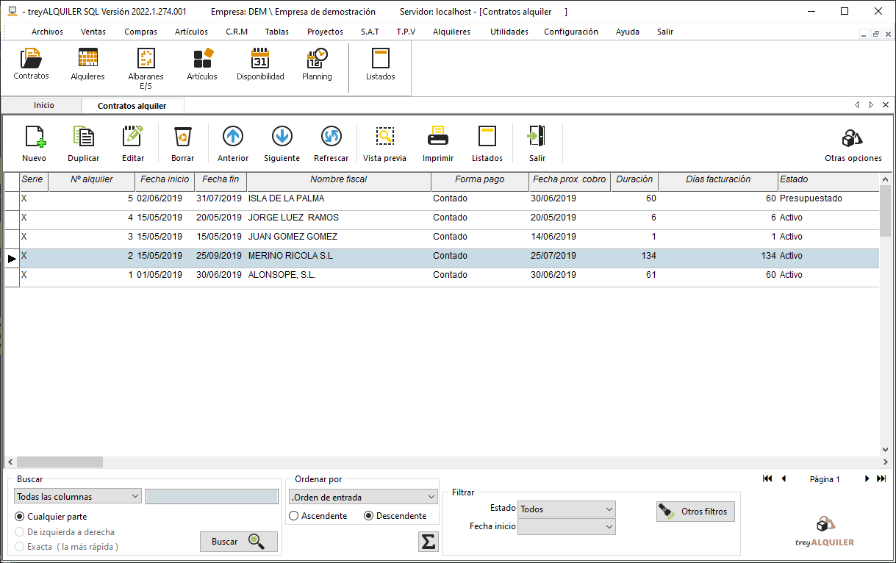This screenshot has width=896, height=563.
Task: Jump to the last page
Action: point(881,478)
